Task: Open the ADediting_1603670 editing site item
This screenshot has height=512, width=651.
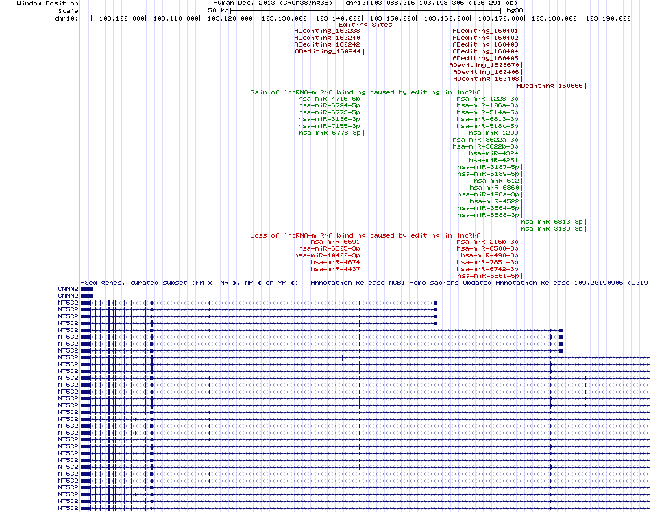Action: point(484,65)
